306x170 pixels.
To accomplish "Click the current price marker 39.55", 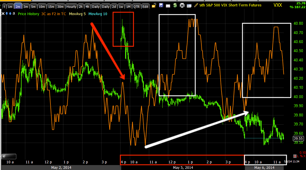I will pos(298,139).
